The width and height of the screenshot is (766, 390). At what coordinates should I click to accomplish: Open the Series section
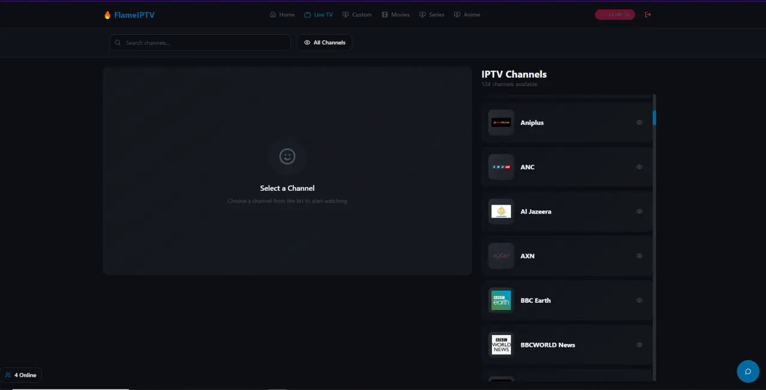(x=431, y=14)
